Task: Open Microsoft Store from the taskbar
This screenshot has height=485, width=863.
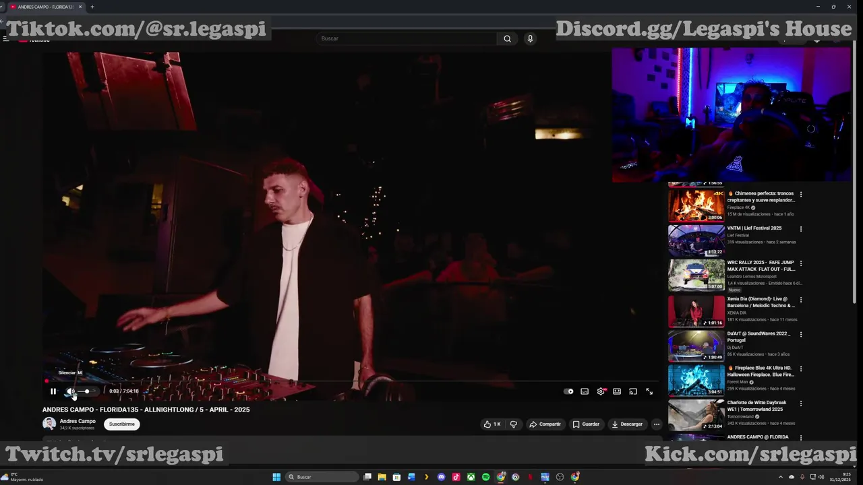Action: coord(396,477)
